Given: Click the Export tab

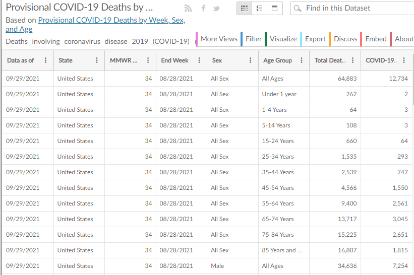Looking at the screenshot, I should 315,39.
